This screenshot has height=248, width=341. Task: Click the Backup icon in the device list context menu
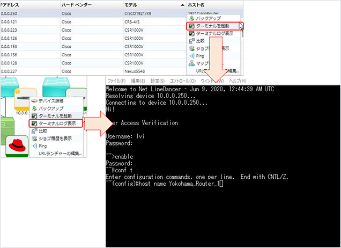pyautogui.click(x=191, y=18)
